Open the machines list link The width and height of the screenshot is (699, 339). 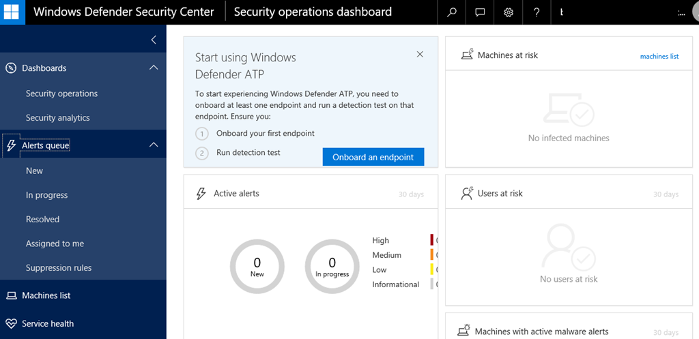pos(659,56)
